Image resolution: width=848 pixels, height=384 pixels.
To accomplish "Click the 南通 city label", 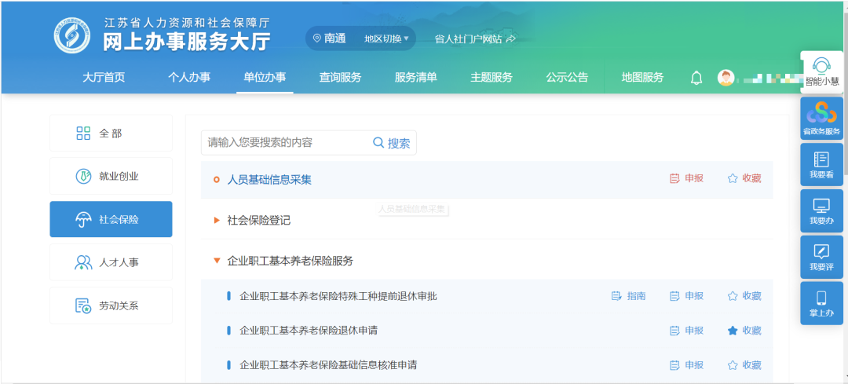I will pyautogui.click(x=335, y=39).
